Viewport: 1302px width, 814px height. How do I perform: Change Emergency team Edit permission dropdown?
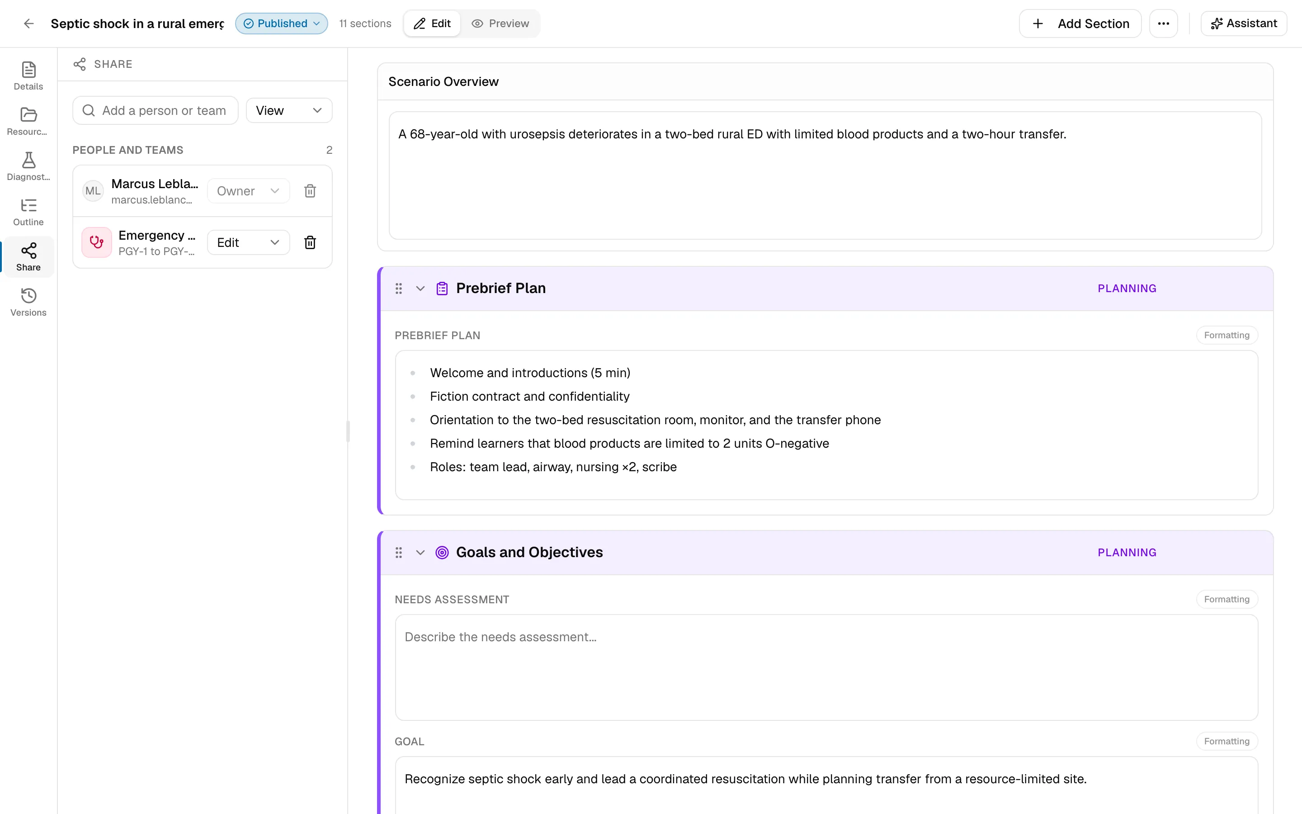pos(248,242)
